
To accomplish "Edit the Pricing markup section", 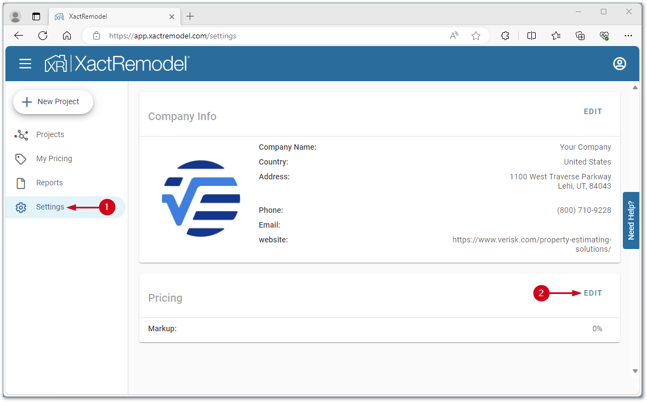I will coord(593,293).
